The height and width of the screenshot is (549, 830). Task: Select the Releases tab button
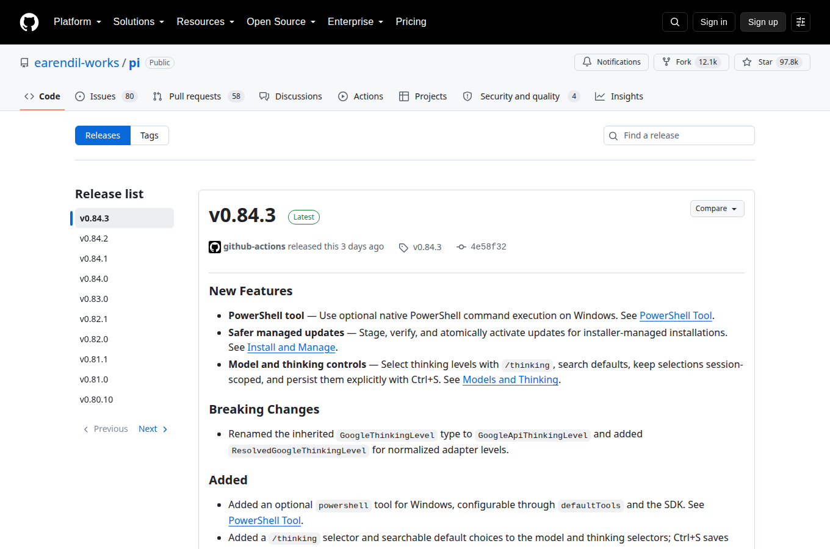pyautogui.click(x=103, y=135)
